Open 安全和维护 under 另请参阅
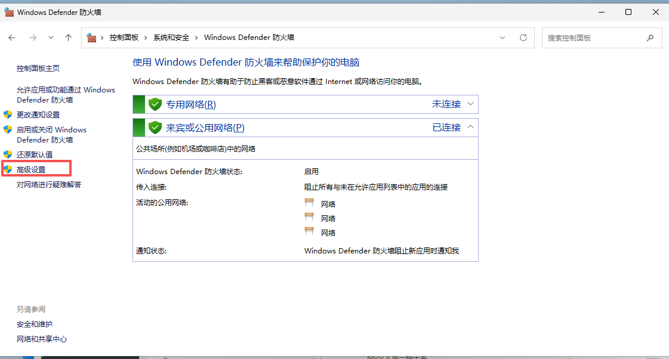Viewport: 669px width, 359px height. click(x=35, y=324)
